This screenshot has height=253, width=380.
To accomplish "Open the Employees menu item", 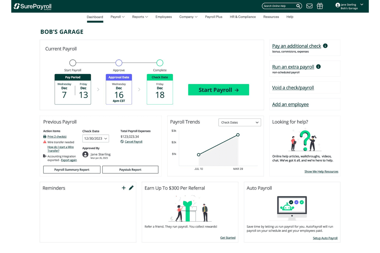I will (164, 17).
